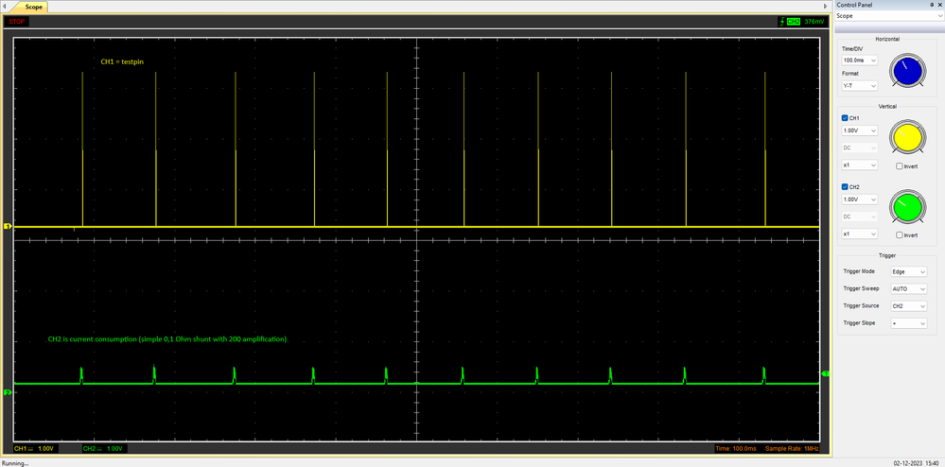Viewport: 945px width, 467px height.
Task: Click the right tab scroll arrow
Action: [x=826, y=6]
